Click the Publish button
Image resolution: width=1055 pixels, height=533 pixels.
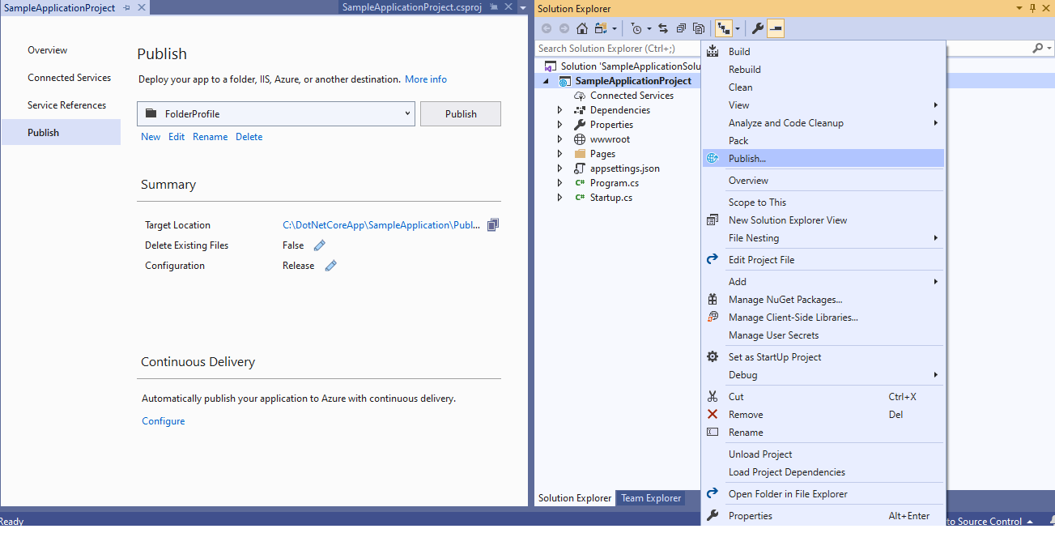(x=461, y=114)
